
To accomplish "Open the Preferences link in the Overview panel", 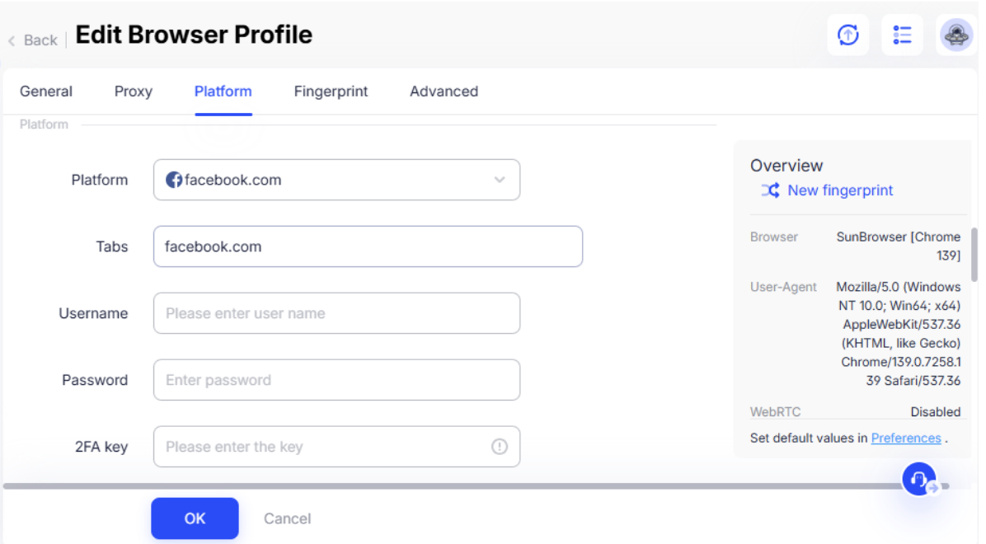I will (906, 438).
